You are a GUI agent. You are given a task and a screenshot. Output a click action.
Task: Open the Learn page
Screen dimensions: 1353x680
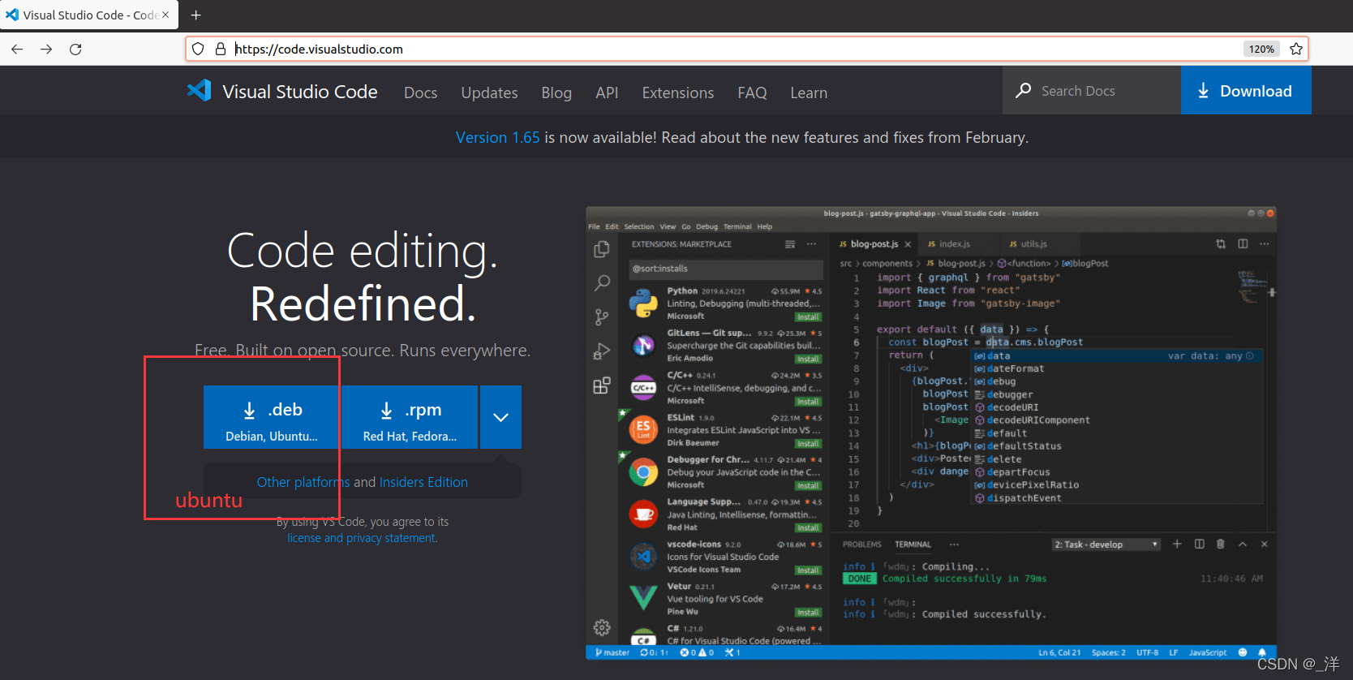809,93
